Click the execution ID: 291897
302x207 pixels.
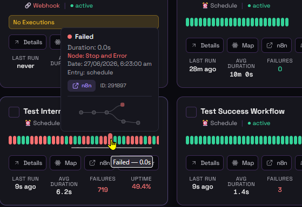[x=113, y=86]
